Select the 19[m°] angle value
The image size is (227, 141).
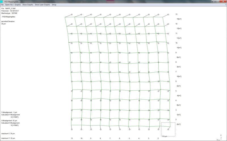point(179,19)
